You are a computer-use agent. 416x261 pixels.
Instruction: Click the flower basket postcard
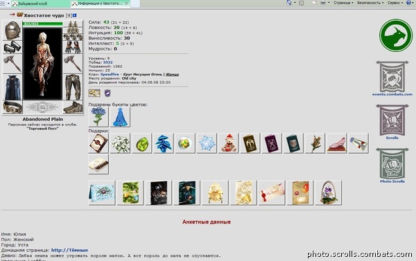(329, 193)
